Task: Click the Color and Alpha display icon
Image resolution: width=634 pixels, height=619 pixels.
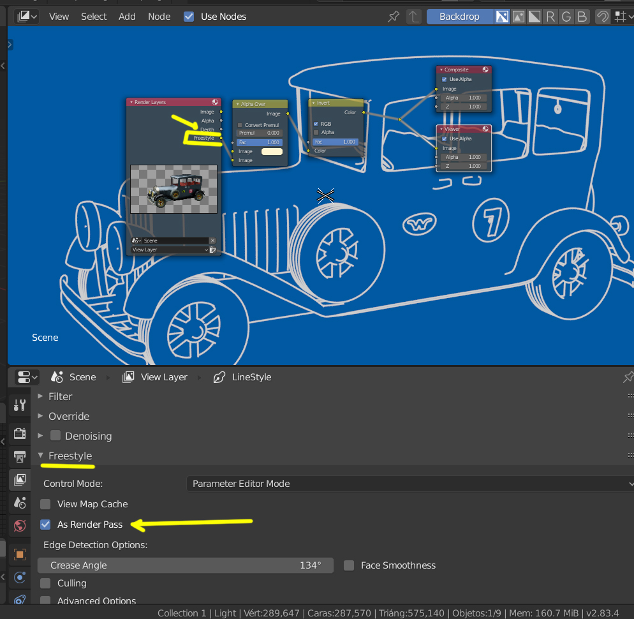Action: coord(503,17)
